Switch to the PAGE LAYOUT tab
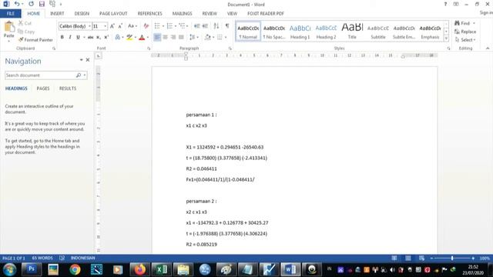The width and height of the screenshot is (493, 277). (113, 14)
